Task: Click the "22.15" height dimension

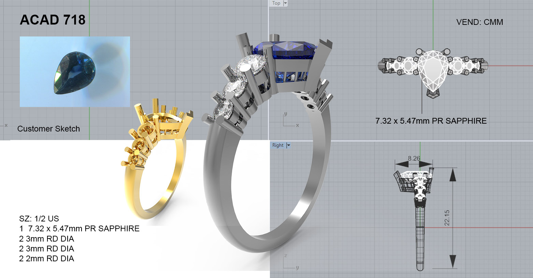Action: (447, 218)
